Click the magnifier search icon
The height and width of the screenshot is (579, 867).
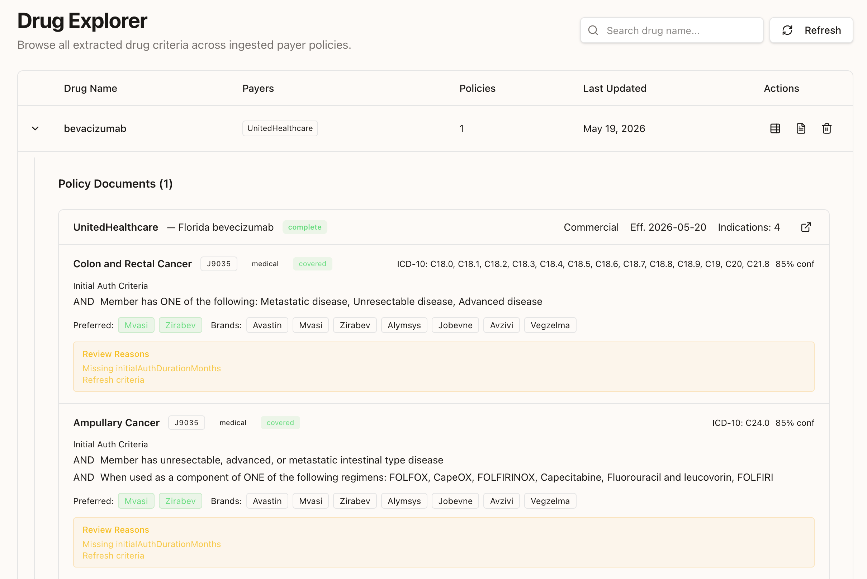coord(593,30)
